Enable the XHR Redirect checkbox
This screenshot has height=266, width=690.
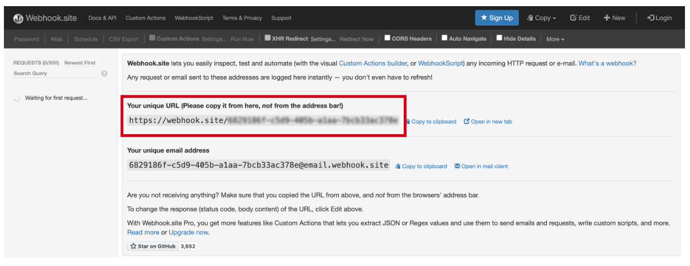click(268, 38)
